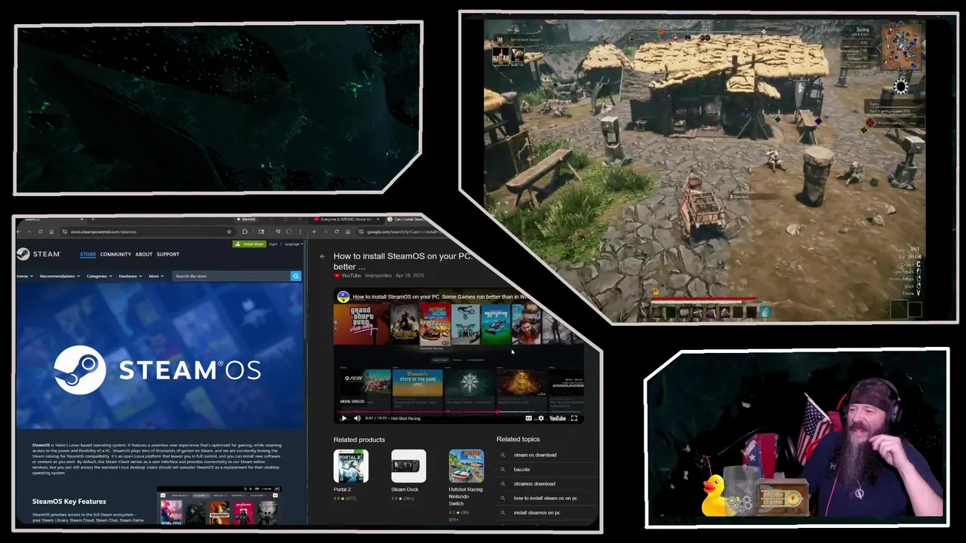The width and height of the screenshot is (966, 543).
Task: Open a new tab in the Steam browser window
Action: point(93,219)
